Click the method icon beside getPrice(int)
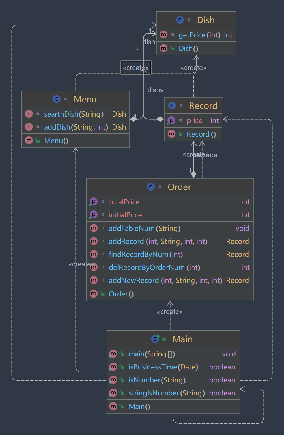Image resolution: width=284 pixels, height=435 pixels. pyautogui.click(x=163, y=35)
